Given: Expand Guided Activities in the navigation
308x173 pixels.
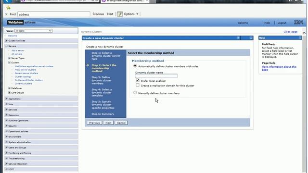Looking at the screenshot, I should (6, 40).
